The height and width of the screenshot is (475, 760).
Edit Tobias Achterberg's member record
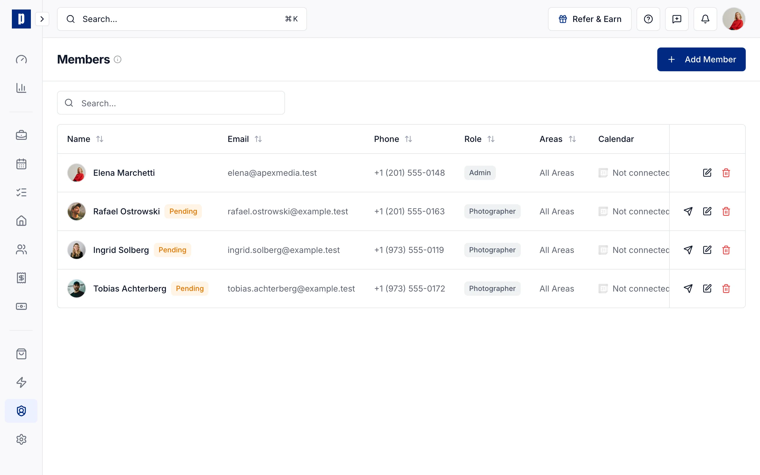(x=707, y=288)
